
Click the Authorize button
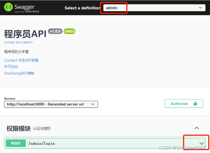(184, 103)
